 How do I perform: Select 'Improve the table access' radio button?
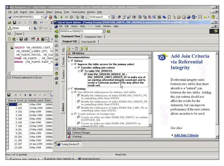coord(75,64)
